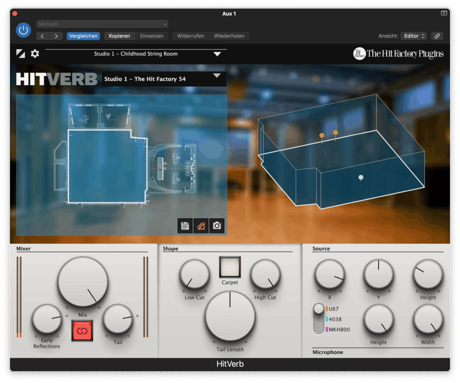Click the Wiederholen redo button

(x=229, y=36)
